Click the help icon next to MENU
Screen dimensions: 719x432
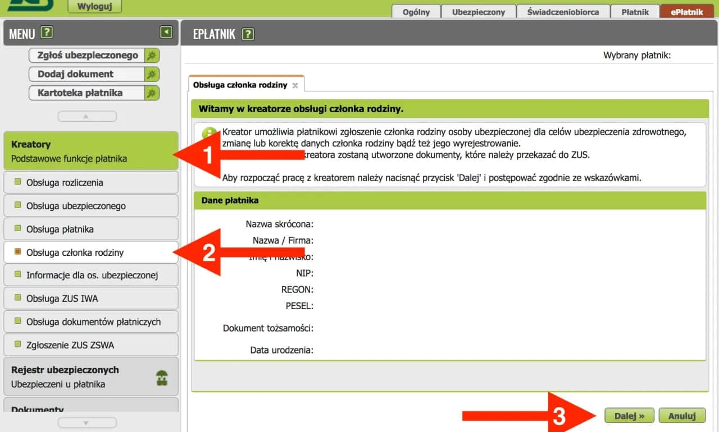(47, 33)
